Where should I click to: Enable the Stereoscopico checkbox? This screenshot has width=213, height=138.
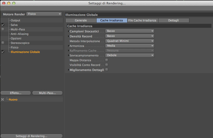(3, 43)
